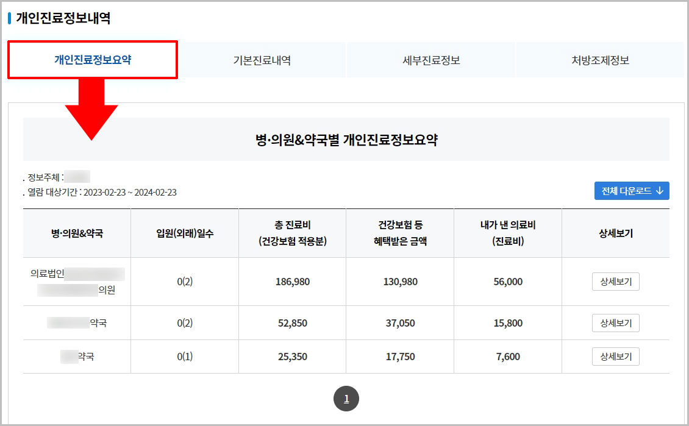
Task: Click the 내가 낸 의료비 column header
Action: 507,232
